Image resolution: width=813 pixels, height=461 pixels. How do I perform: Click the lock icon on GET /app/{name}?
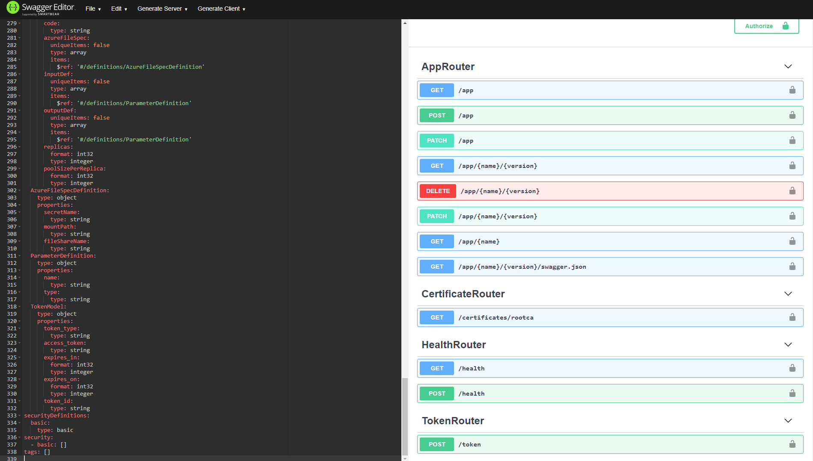[x=792, y=241]
